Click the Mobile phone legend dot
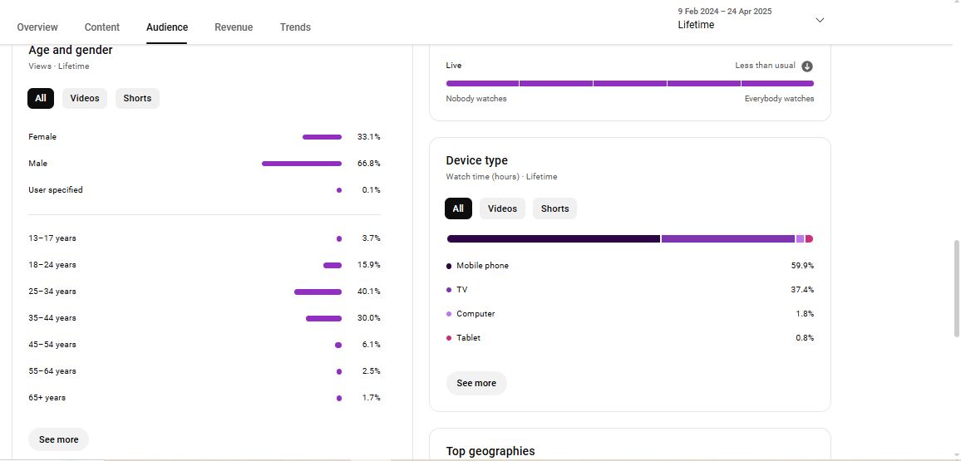The width and height of the screenshot is (961, 461). click(x=449, y=267)
